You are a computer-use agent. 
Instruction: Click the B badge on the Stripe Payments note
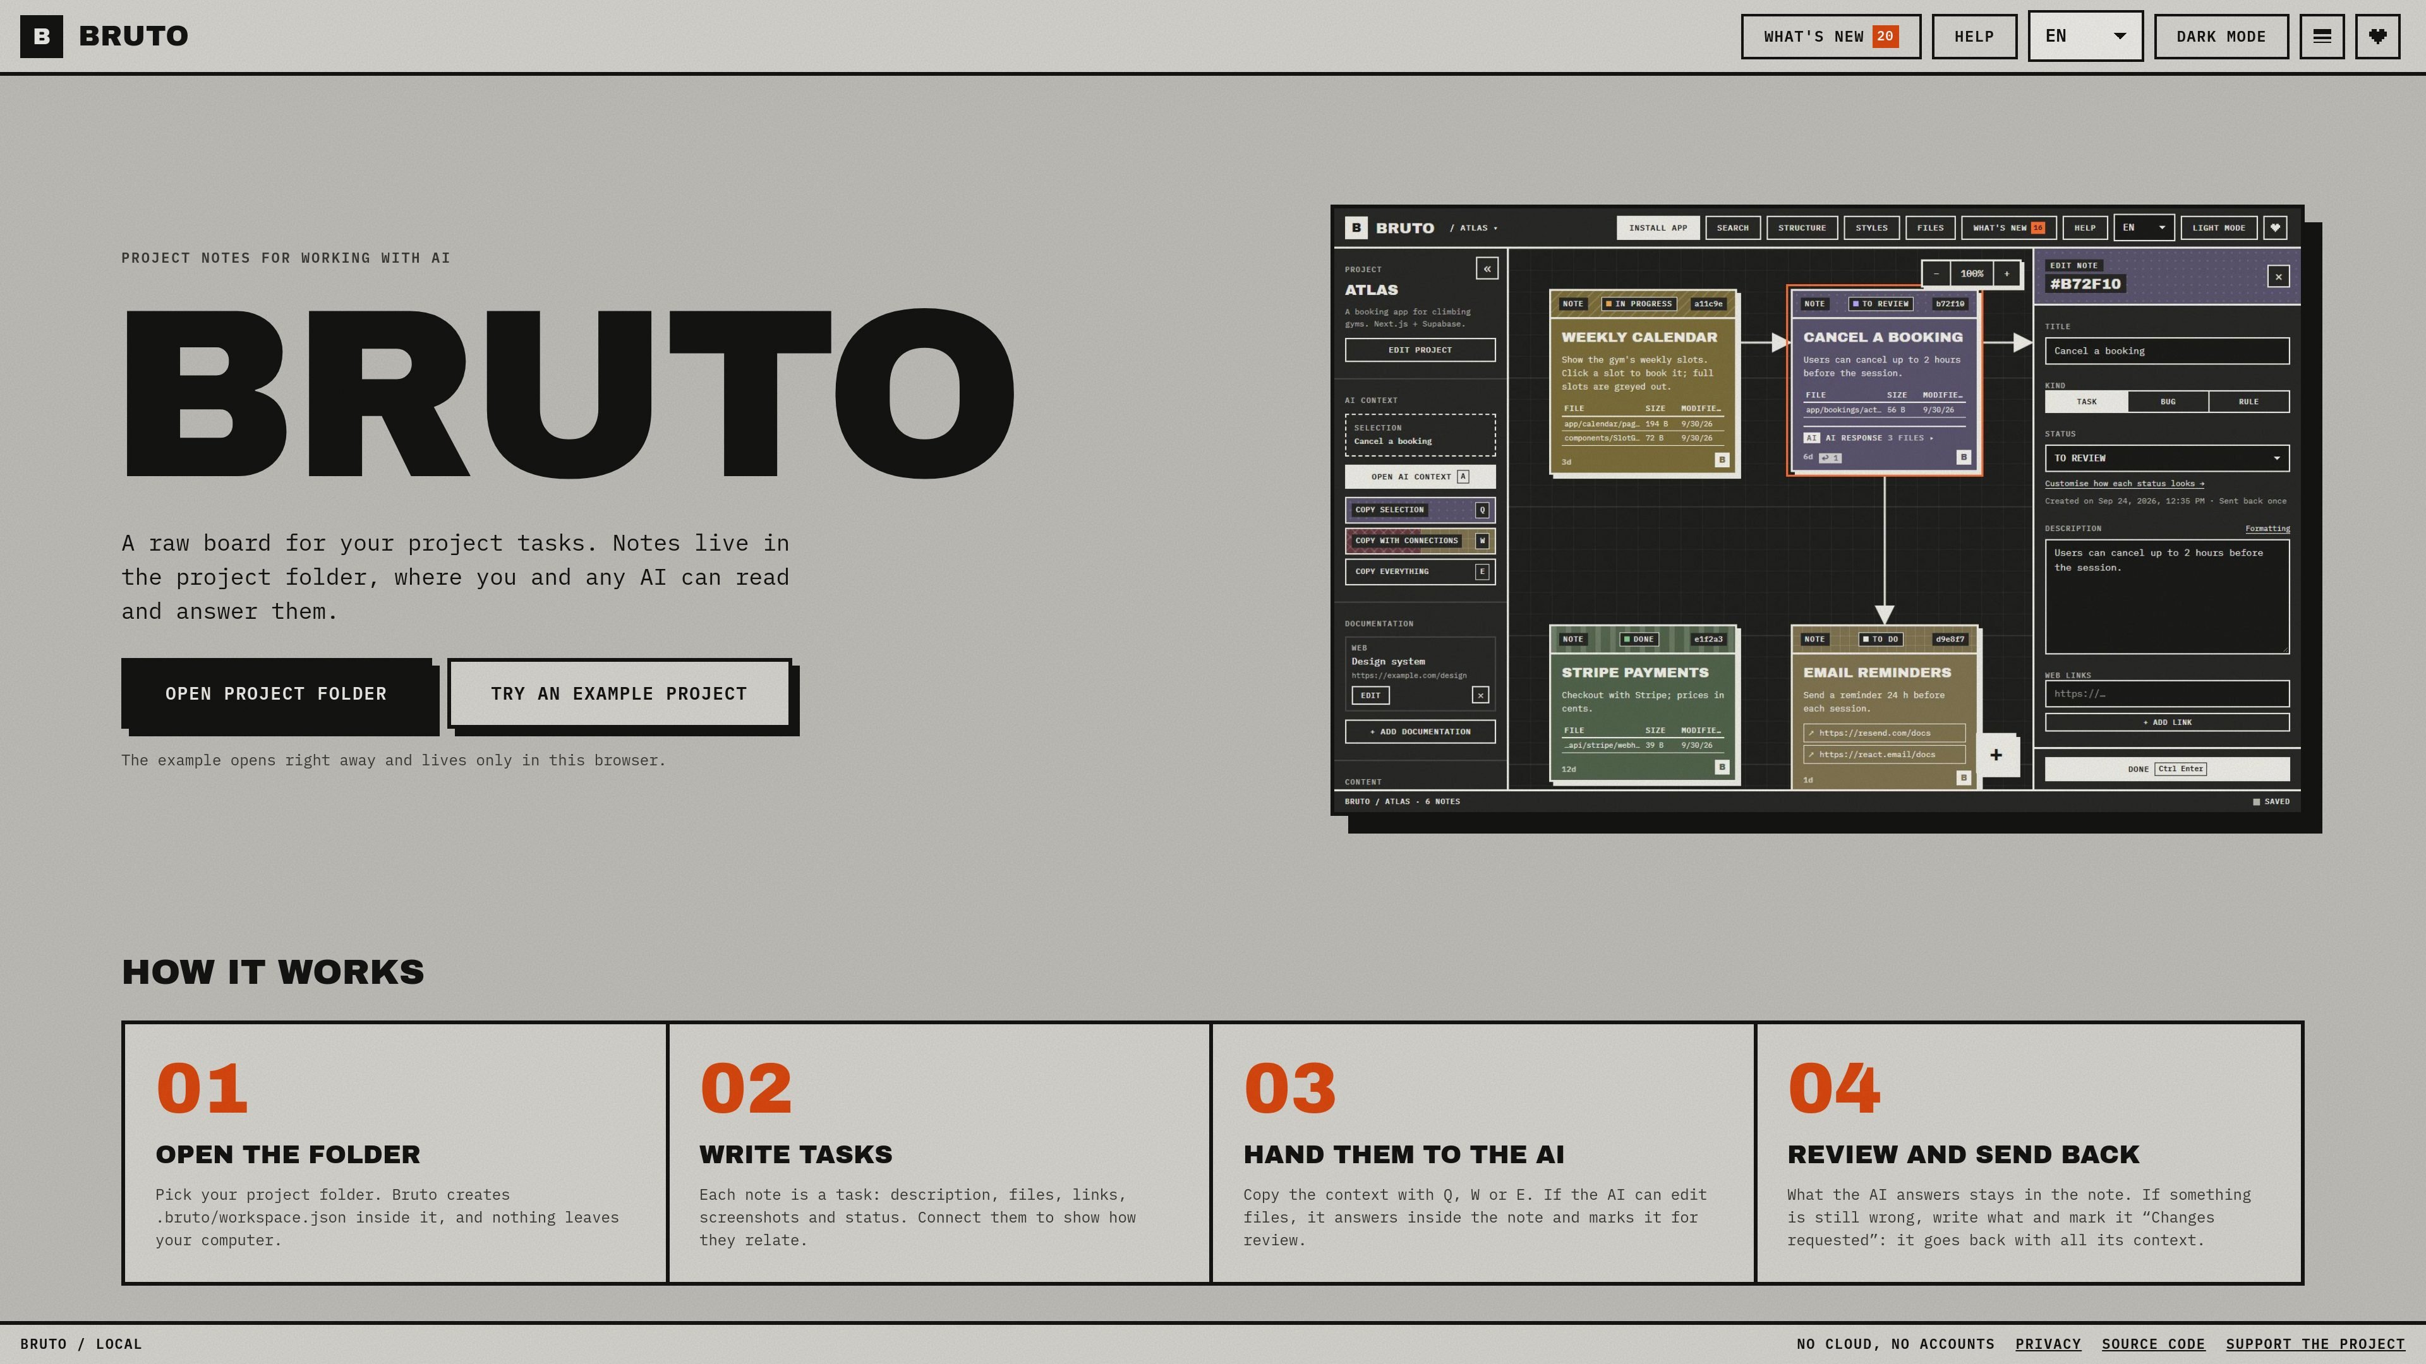coord(1722,767)
